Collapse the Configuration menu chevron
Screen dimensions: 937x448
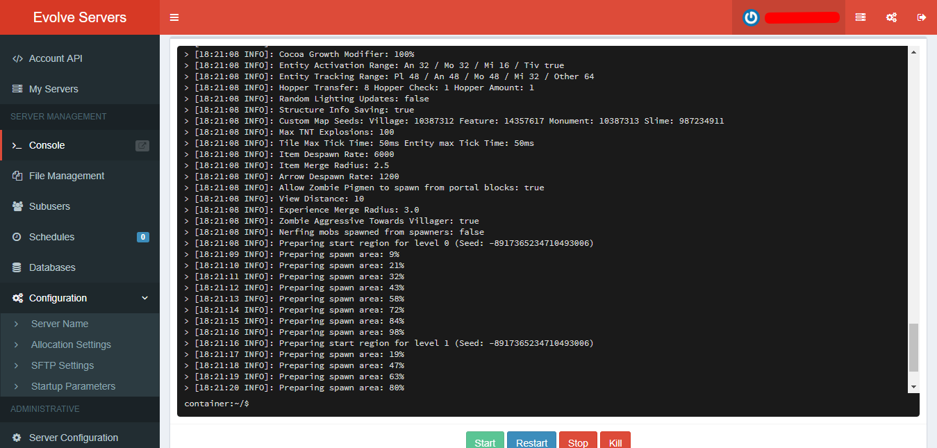tap(144, 298)
